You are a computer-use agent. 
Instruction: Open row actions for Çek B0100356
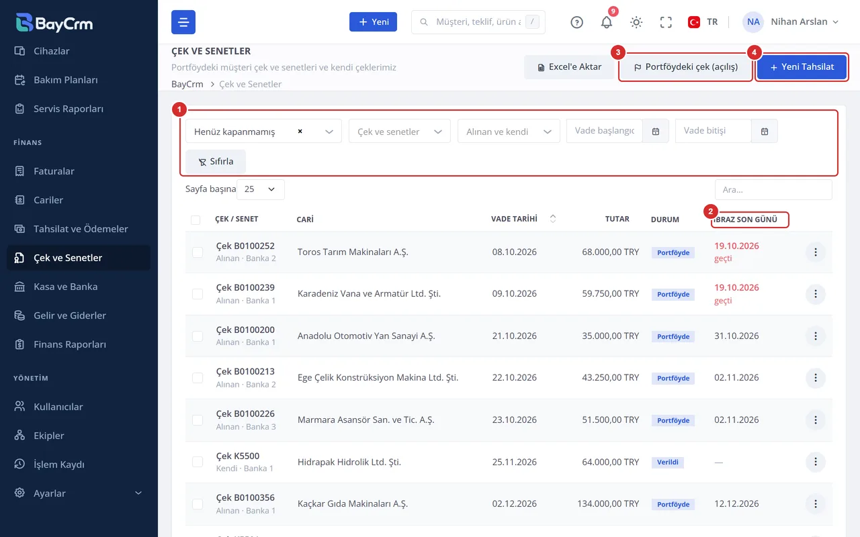pos(815,504)
